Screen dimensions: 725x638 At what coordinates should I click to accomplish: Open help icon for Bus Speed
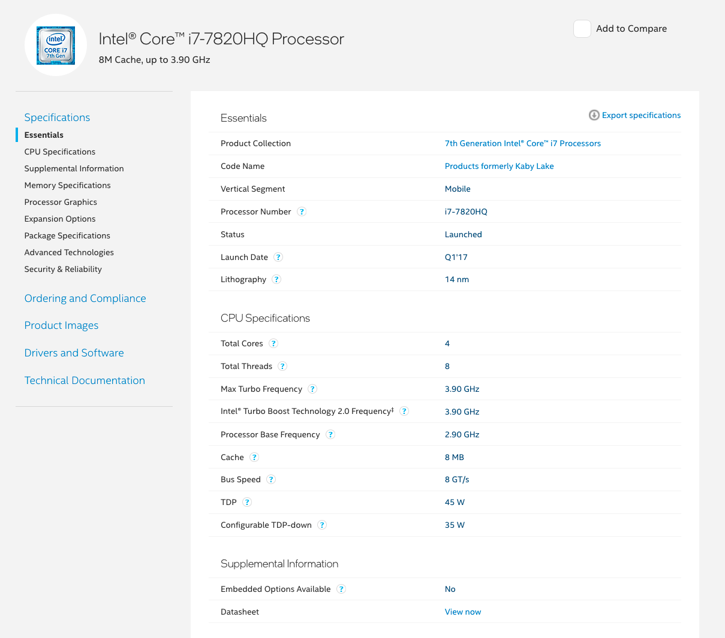pos(271,479)
